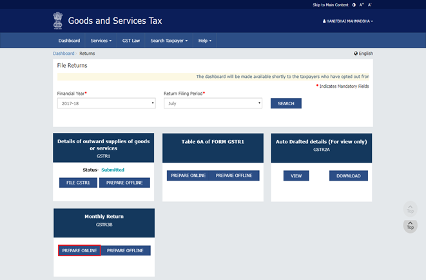Click the Dashboard breadcrumb link
Viewport: 426px width, 280px height.
click(x=64, y=54)
